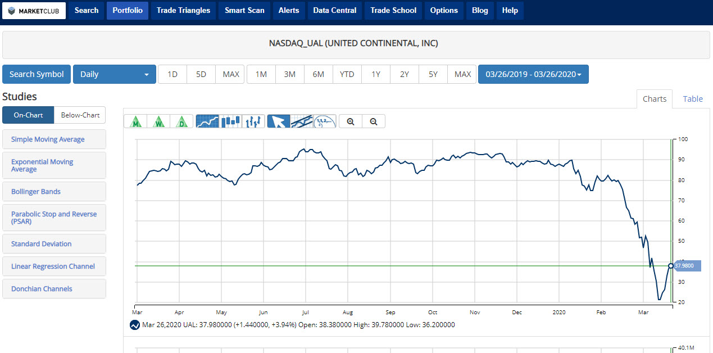Set chart range to 6M
Image resolution: width=713 pixels, height=353 pixels.
[318, 74]
